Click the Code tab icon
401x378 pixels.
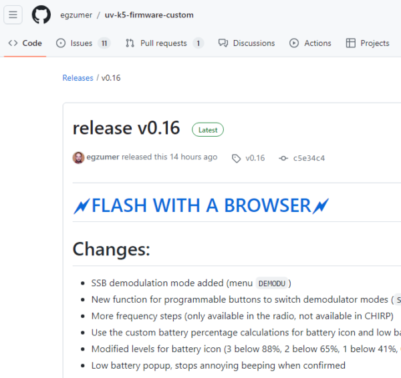pyautogui.click(x=13, y=43)
